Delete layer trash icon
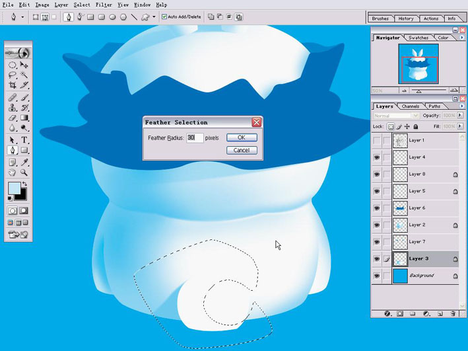This screenshot has height=351, width=468. [453, 313]
